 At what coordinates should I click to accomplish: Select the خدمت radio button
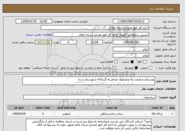coord(132,62)
